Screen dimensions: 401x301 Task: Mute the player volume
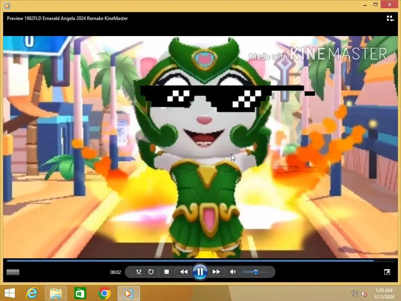[x=233, y=272]
